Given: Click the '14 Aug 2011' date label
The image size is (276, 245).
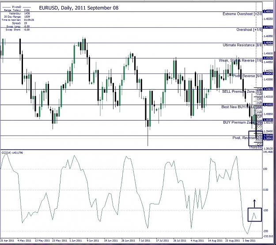Looking at the screenshot, I should click(215, 241).
